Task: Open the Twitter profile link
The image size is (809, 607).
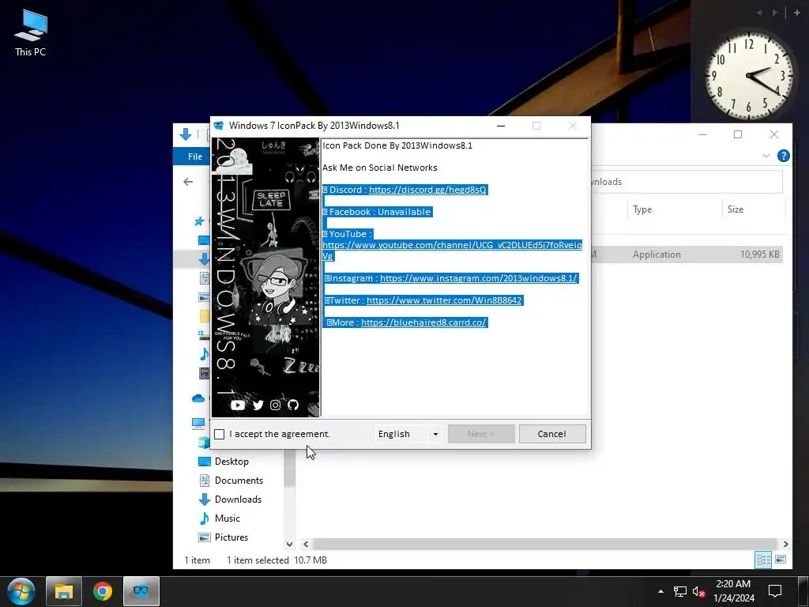Action: click(x=444, y=300)
